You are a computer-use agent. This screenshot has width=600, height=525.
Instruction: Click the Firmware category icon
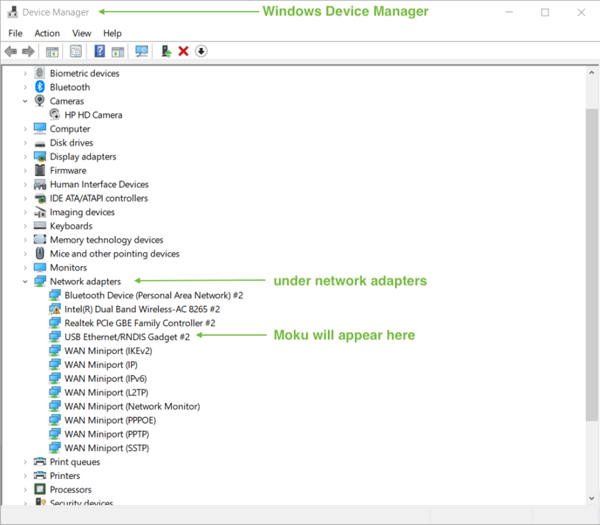click(x=40, y=170)
